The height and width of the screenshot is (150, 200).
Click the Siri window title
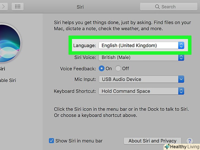[80, 7]
